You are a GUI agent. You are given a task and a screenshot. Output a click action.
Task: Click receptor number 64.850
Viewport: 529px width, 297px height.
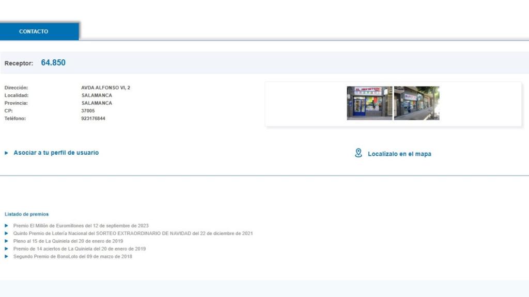[53, 62]
